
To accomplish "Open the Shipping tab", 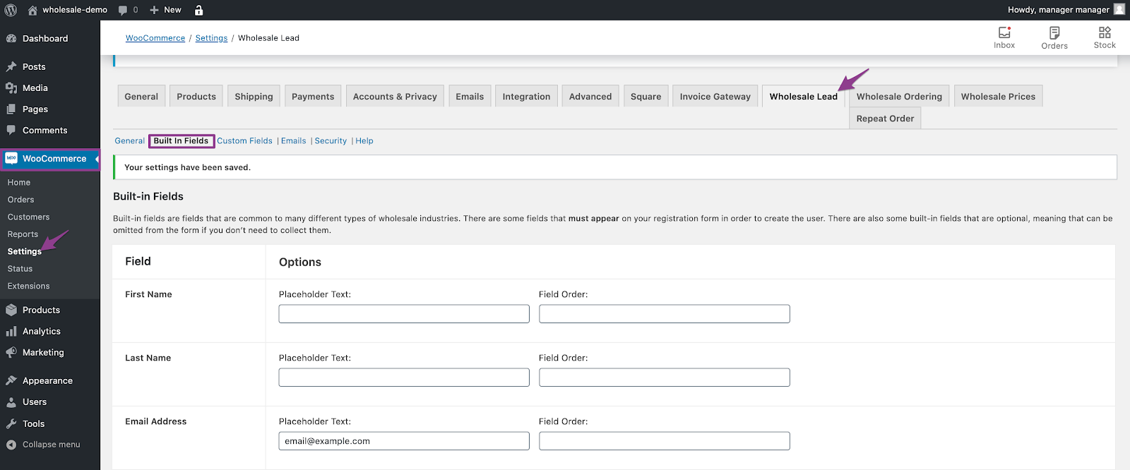I will 254,96.
